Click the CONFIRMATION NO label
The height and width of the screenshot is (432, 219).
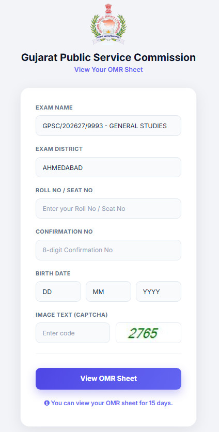click(64, 232)
